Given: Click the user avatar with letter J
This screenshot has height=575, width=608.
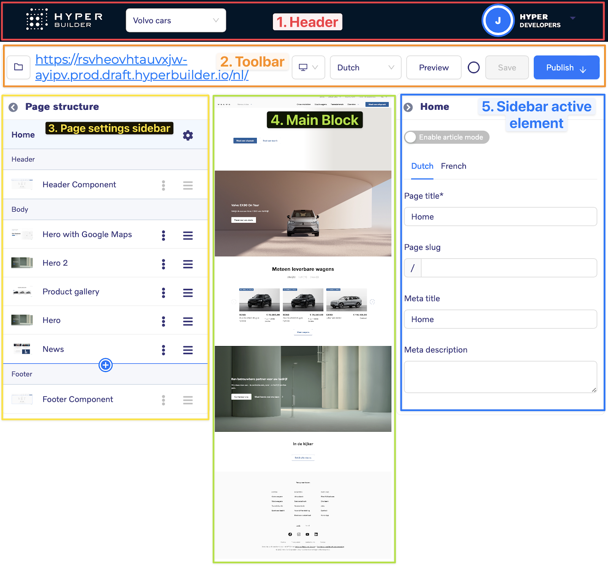Looking at the screenshot, I should pos(498,21).
